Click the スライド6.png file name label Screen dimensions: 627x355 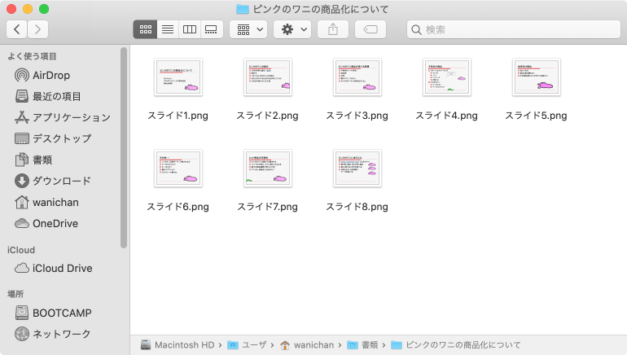pos(178,207)
